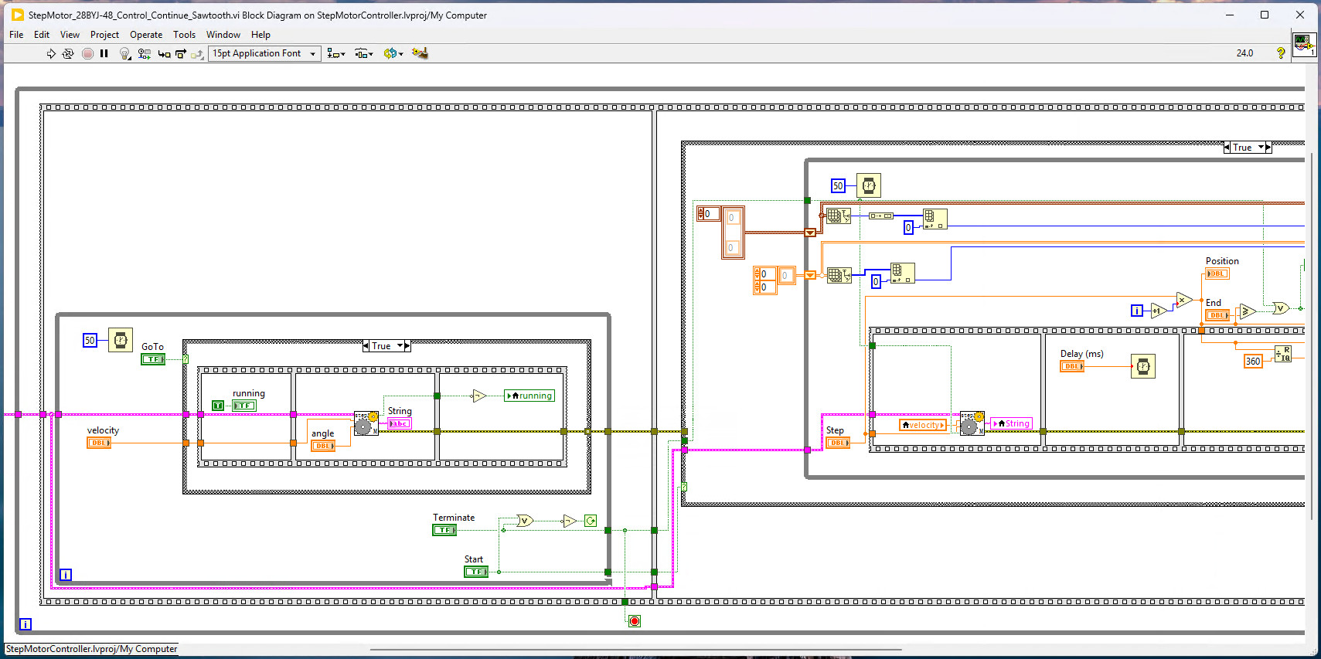
Task: Click the GoTo boolean terminal
Action: click(x=153, y=359)
